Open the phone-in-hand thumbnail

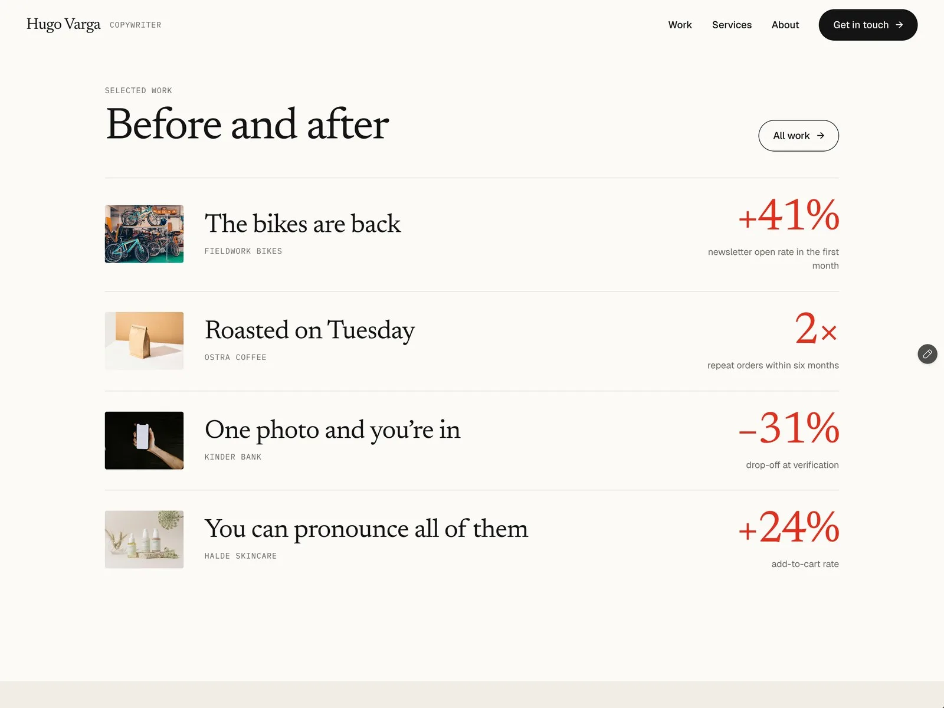[144, 441]
